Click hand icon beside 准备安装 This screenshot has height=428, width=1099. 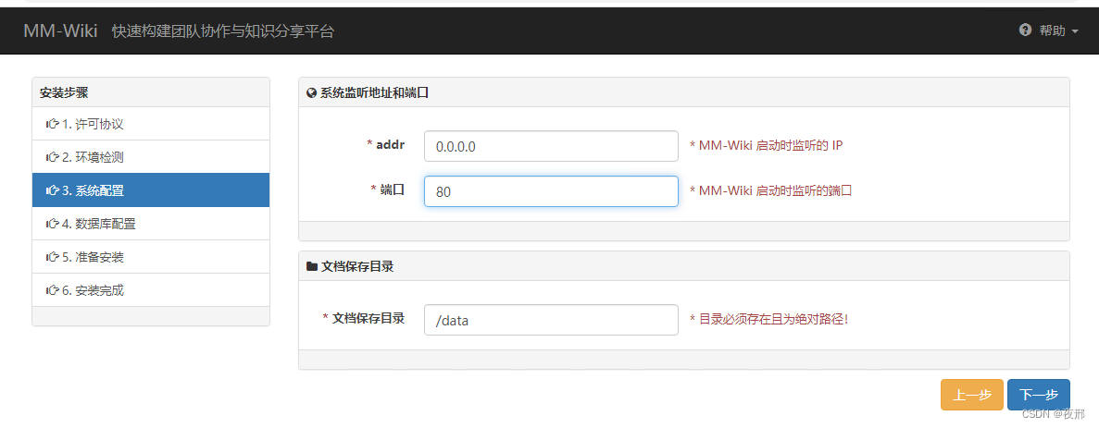coord(52,257)
